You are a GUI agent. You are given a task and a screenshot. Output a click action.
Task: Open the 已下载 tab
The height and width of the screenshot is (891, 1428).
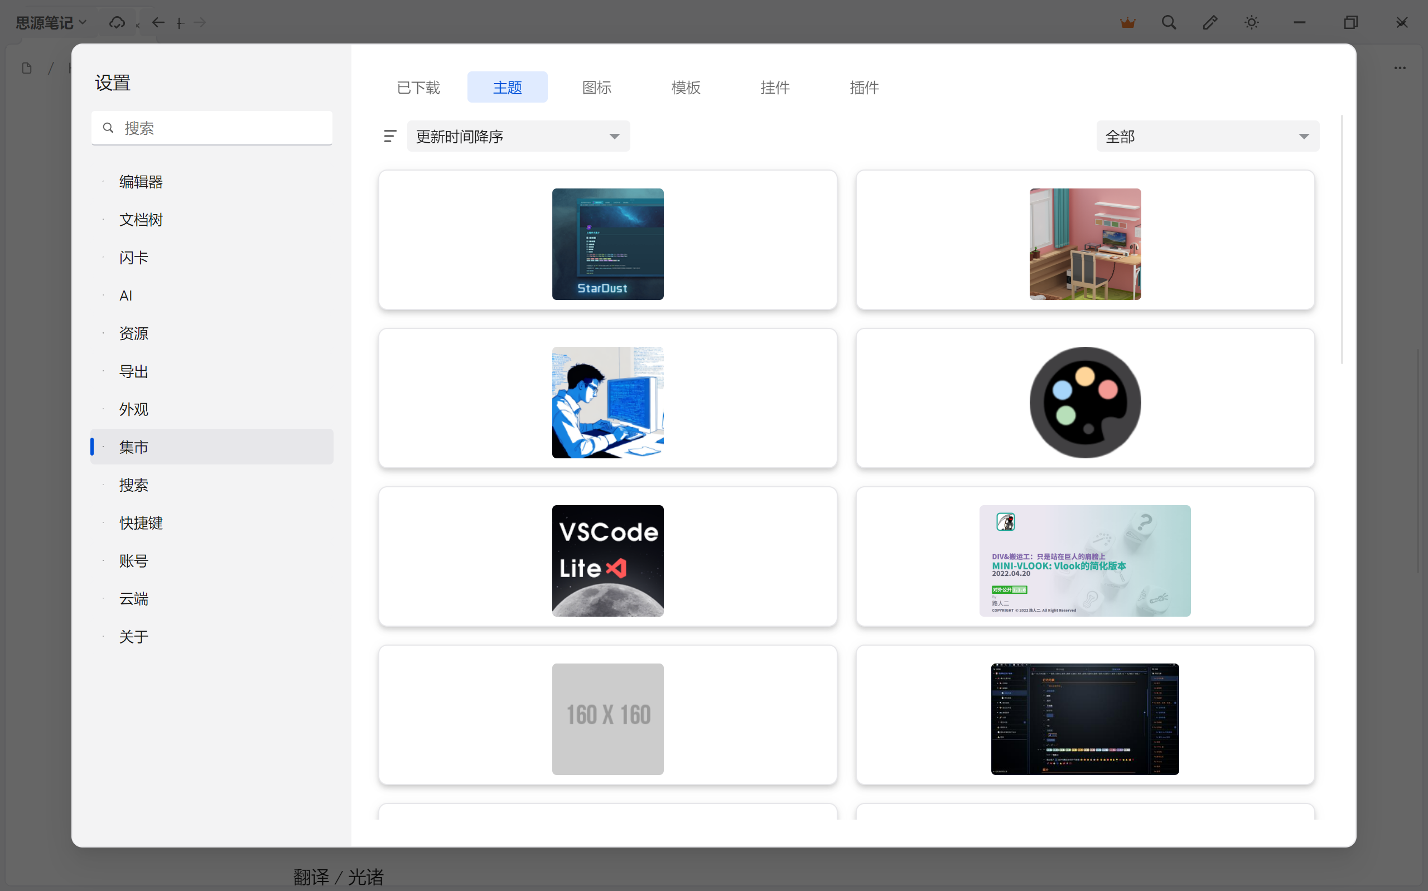(x=418, y=86)
